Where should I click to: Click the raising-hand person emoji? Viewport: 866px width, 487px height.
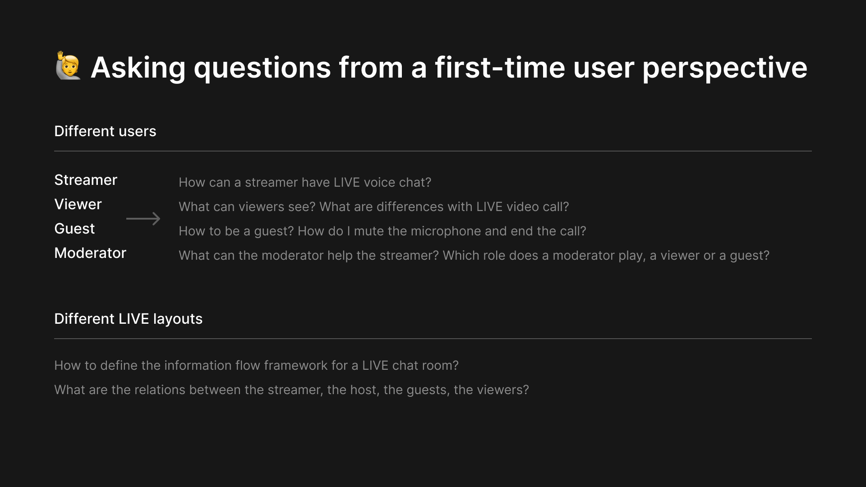(68, 66)
